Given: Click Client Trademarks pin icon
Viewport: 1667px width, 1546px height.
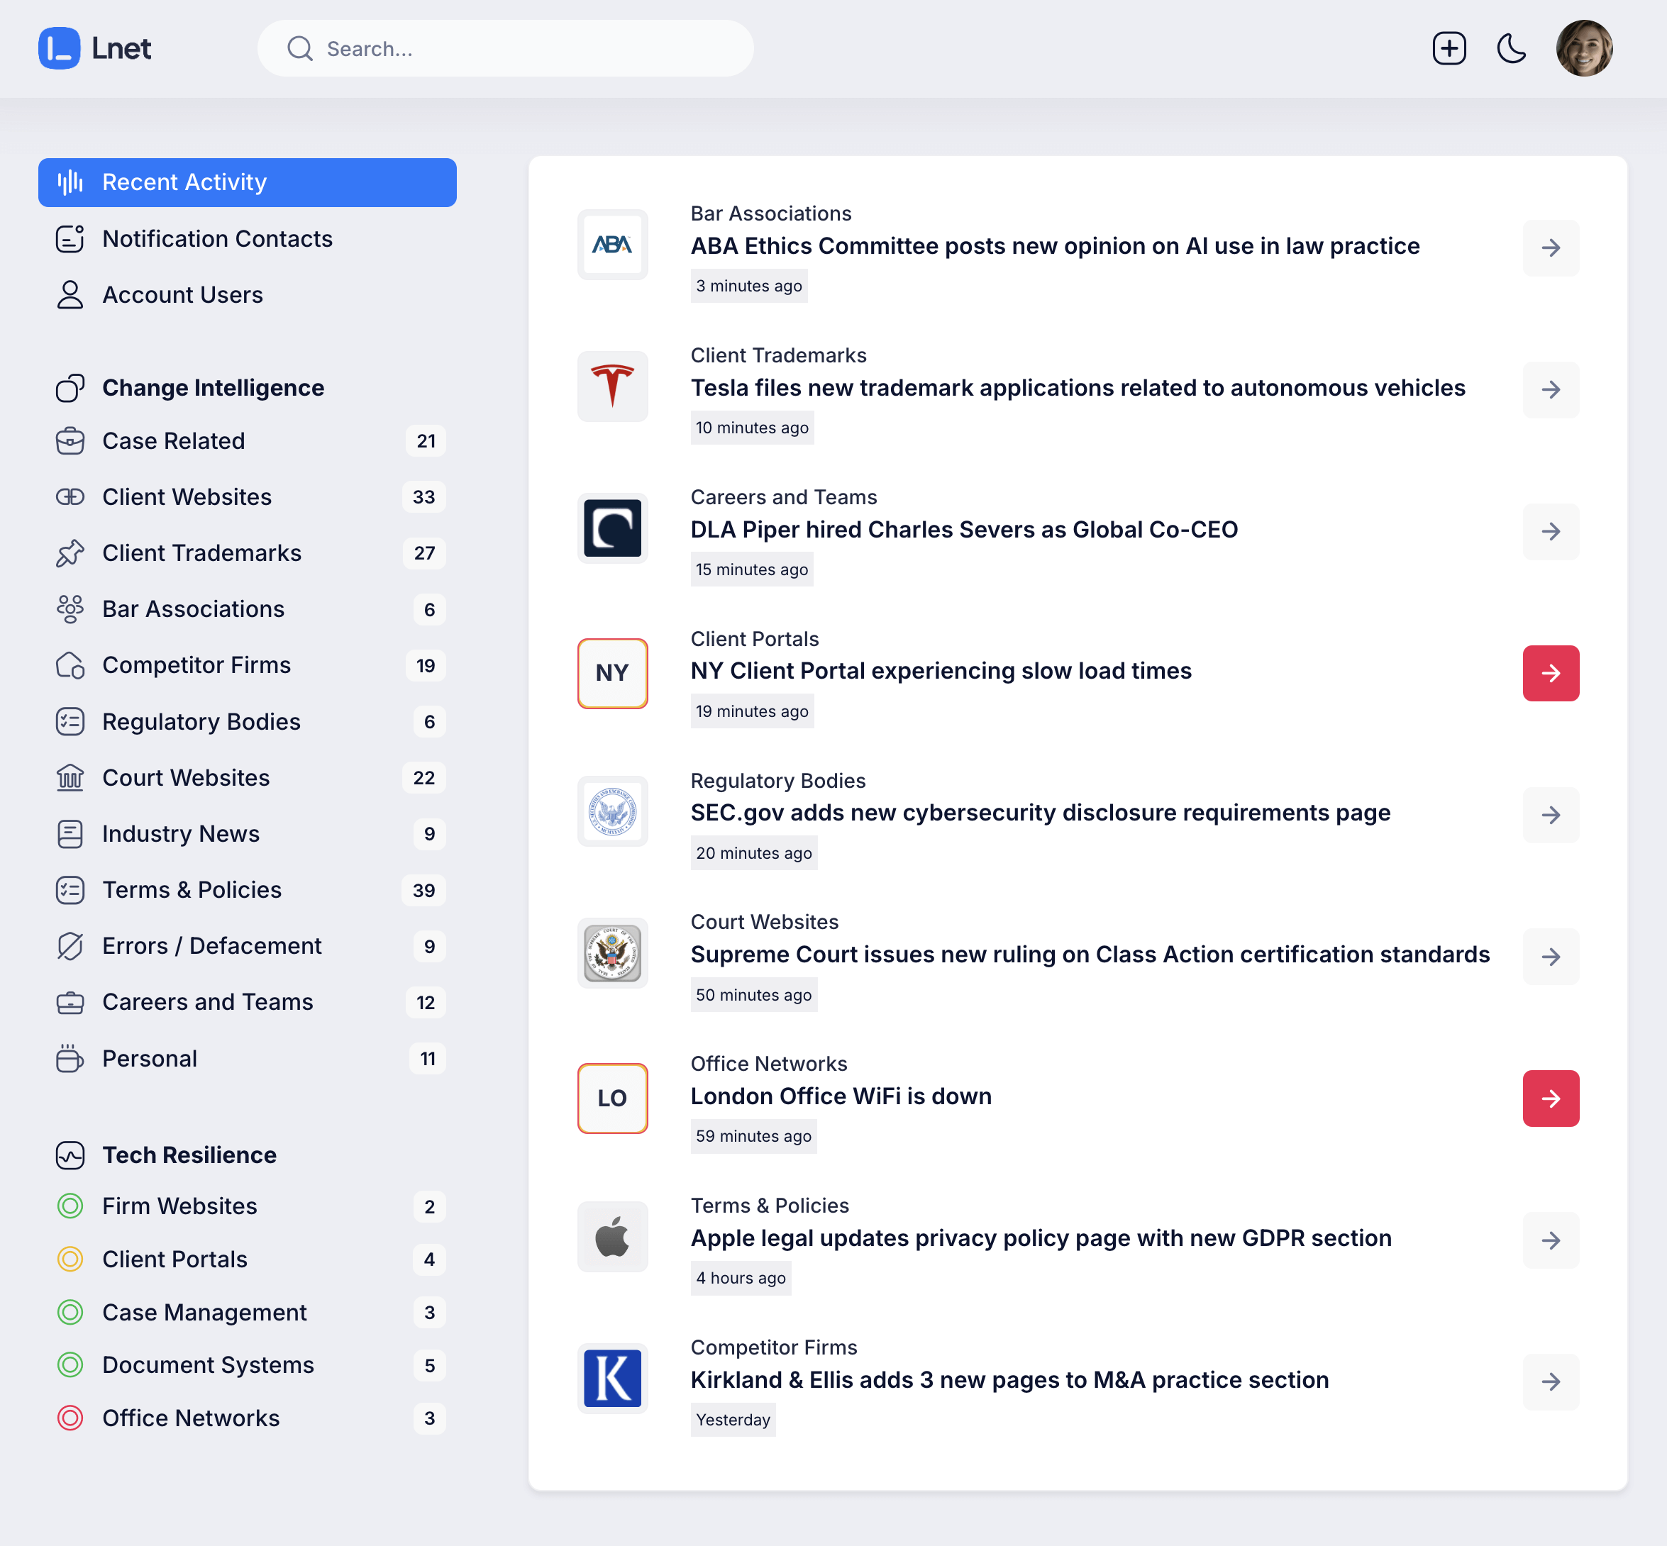Looking at the screenshot, I should tap(70, 553).
